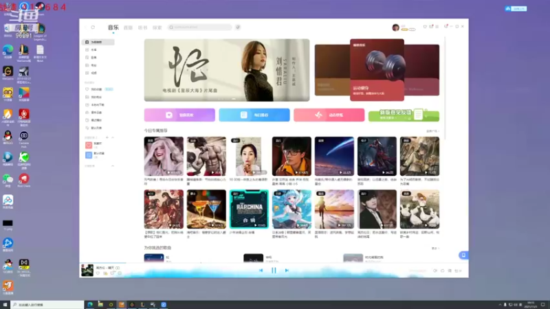
Task: Open the WeGame desktop icon
Action: [8, 73]
